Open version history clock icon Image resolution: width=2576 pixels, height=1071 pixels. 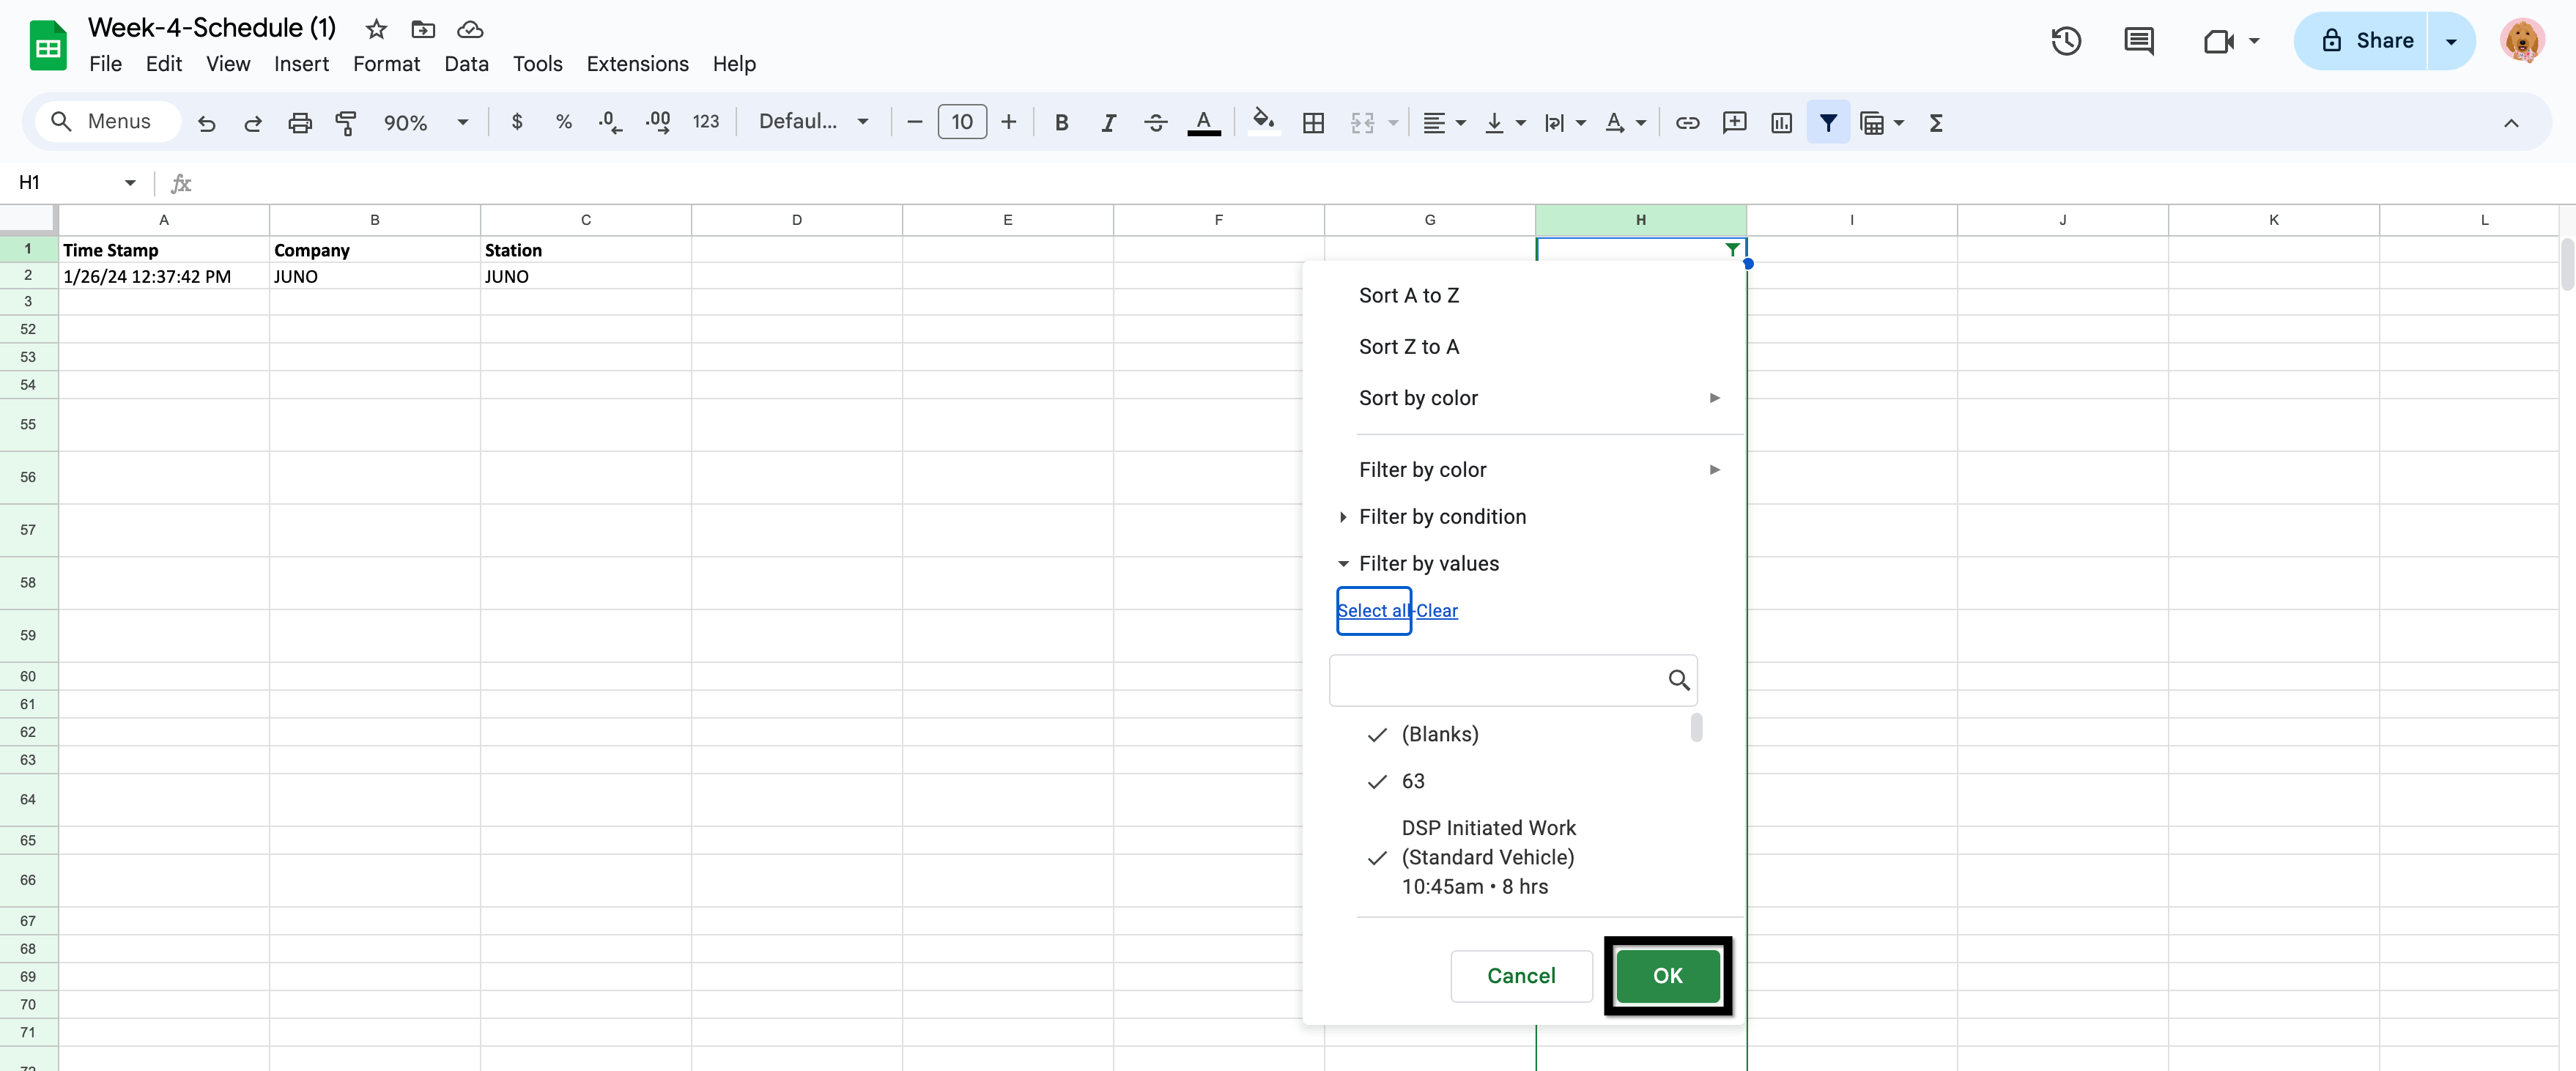[x=2066, y=41]
